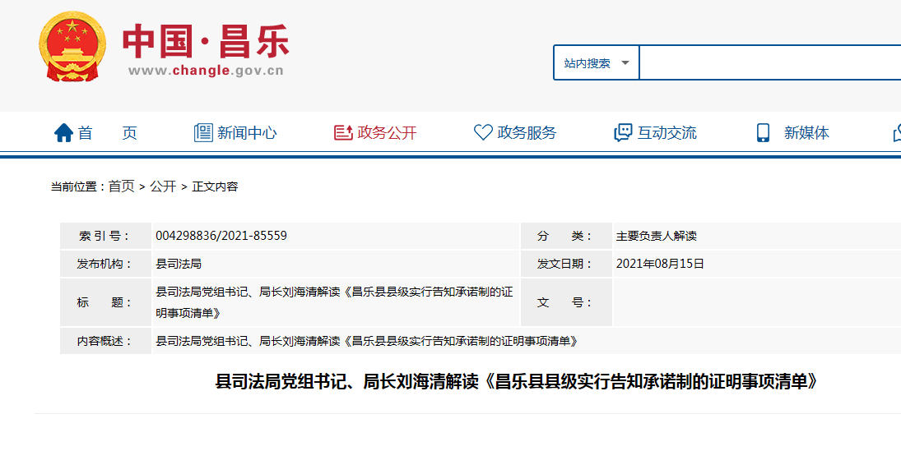Open the 新闻中心 menu item
Image resolution: width=901 pixels, height=451 pixels.
(x=247, y=133)
